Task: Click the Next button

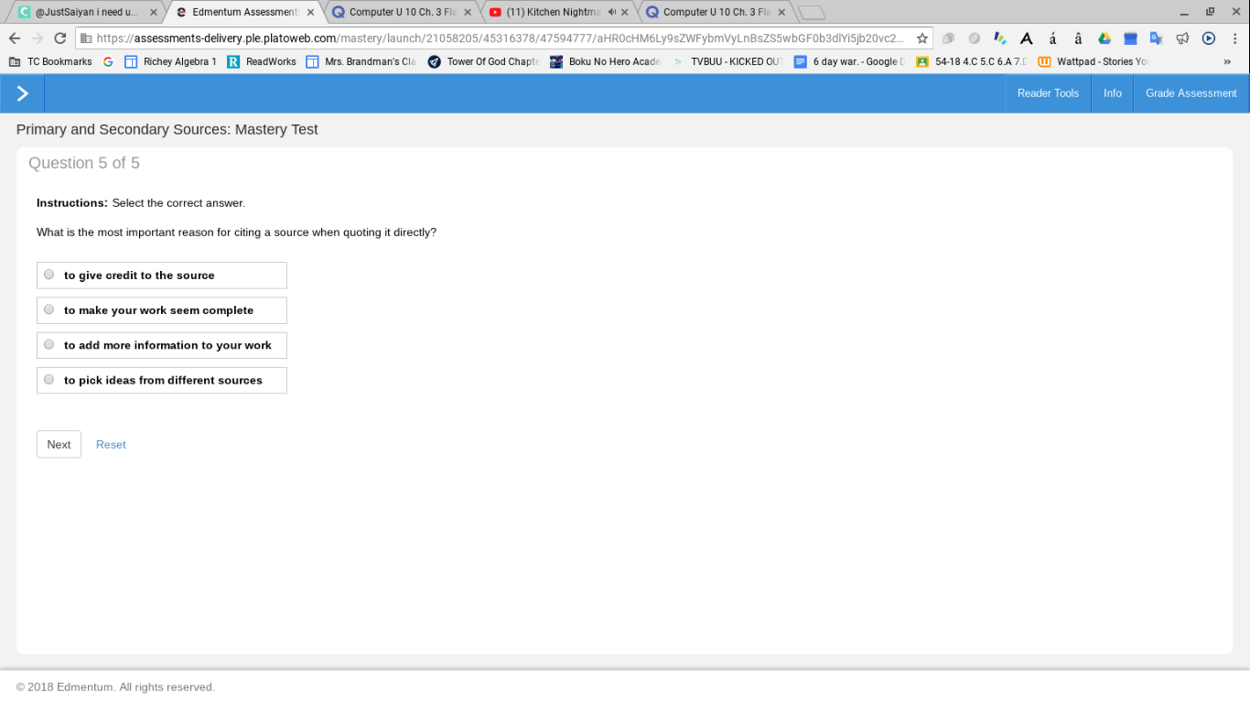Action: coord(59,444)
